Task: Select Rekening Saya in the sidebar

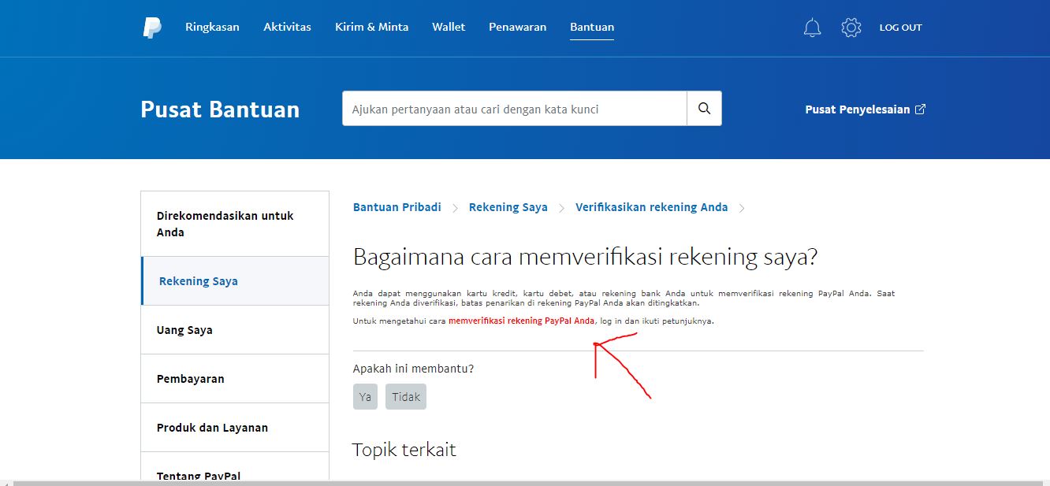Action: point(235,281)
